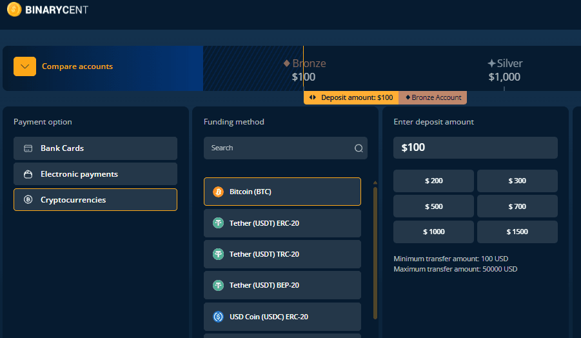
Task: Grab the Deposit amount $100 slider handle
Action: [x=351, y=97]
